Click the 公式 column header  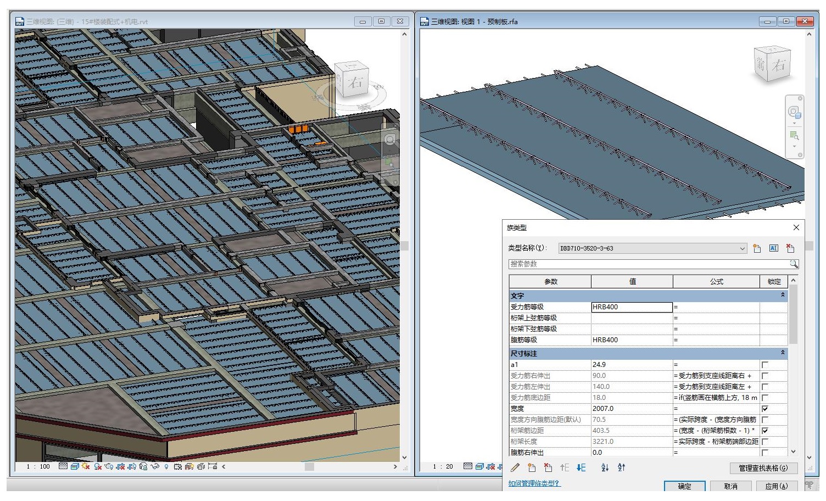tap(716, 281)
